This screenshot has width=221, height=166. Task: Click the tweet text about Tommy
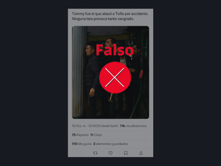tap(110, 16)
